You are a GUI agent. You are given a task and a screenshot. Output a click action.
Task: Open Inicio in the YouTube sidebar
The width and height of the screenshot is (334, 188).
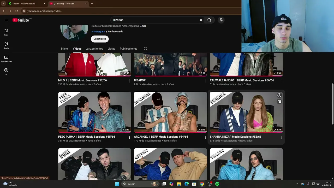(x=6, y=32)
